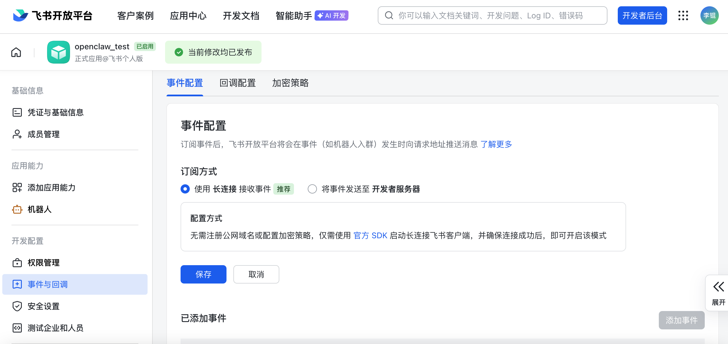Open the 官方 SDK link
The width and height of the screenshot is (728, 344).
tap(370, 236)
